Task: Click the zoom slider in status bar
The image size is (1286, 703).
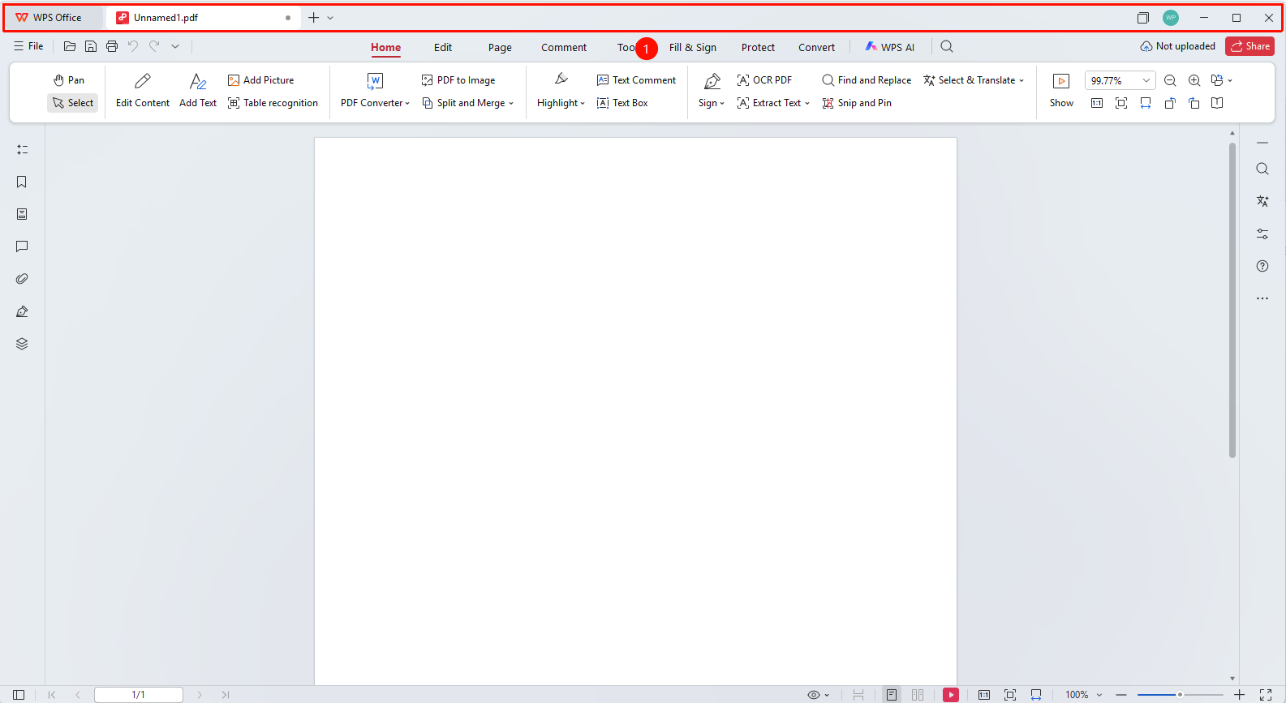Action: 1180,695
